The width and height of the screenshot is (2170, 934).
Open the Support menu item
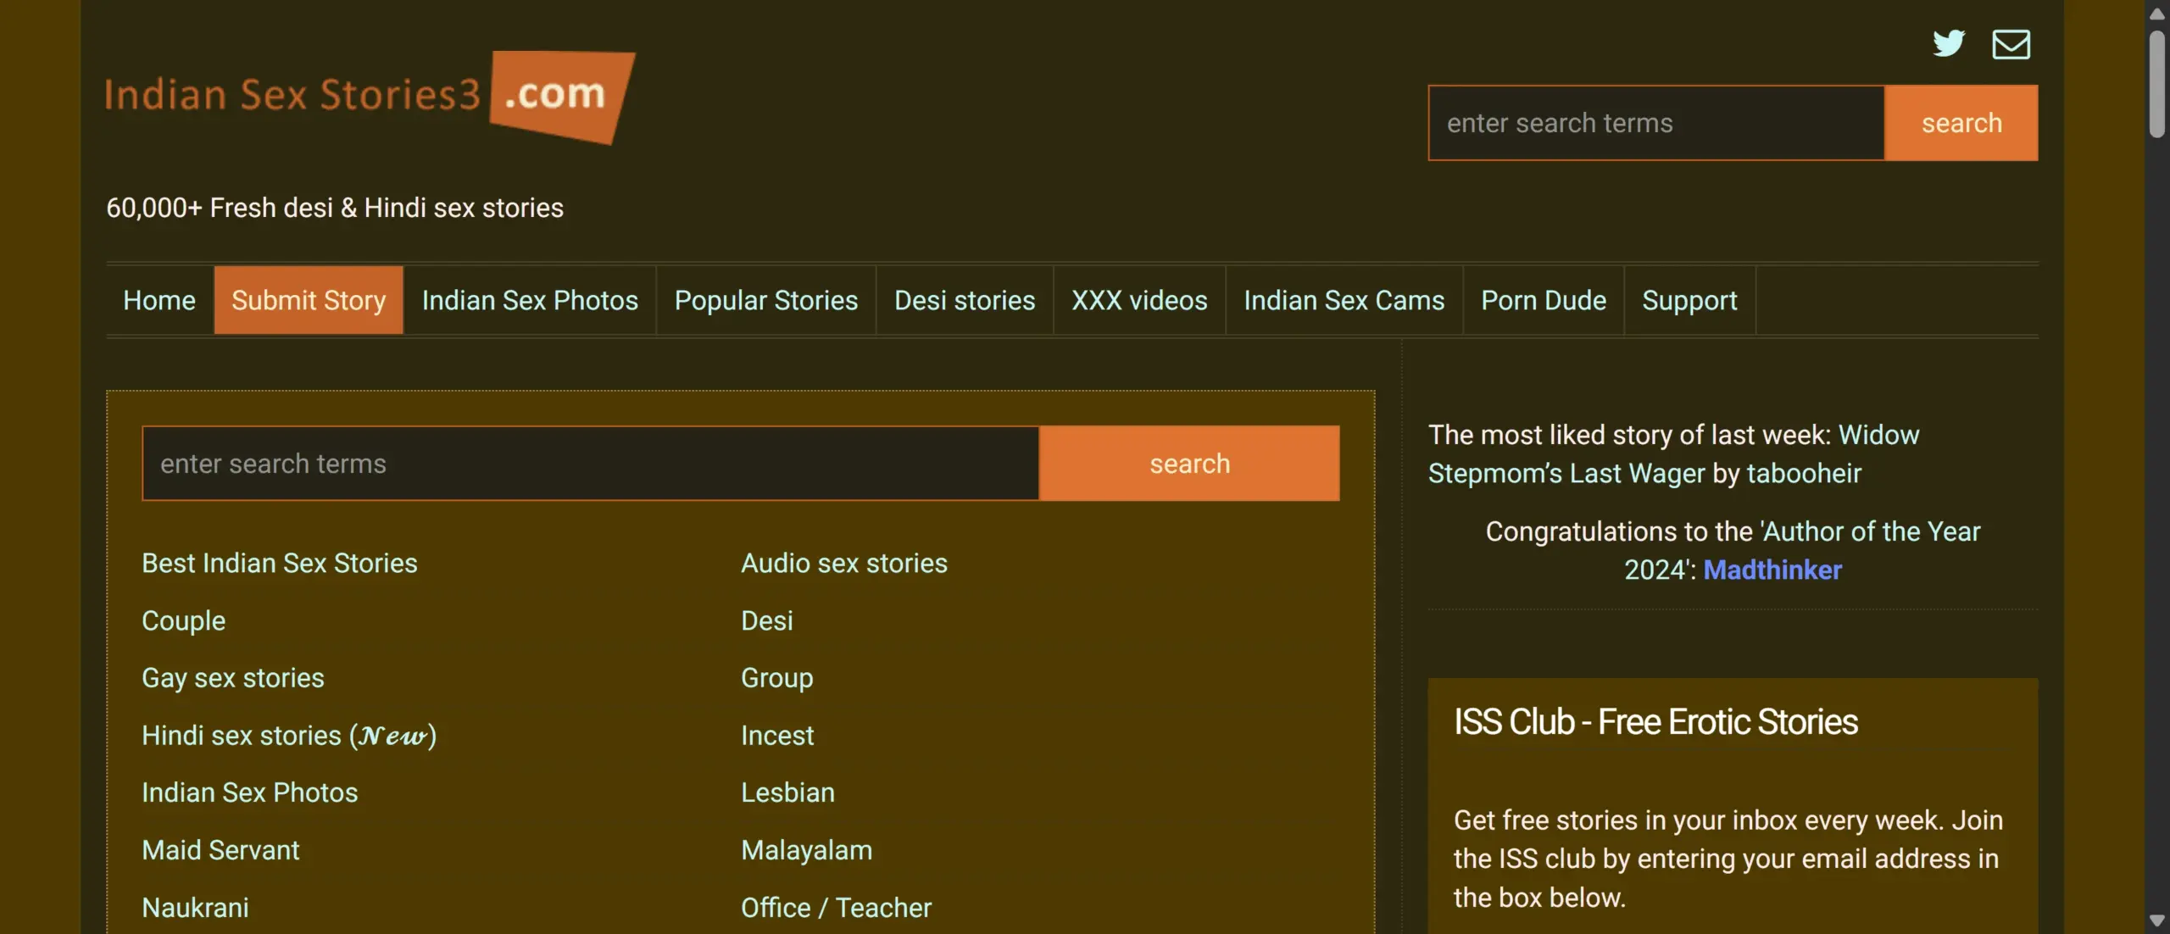coord(1689,300)
